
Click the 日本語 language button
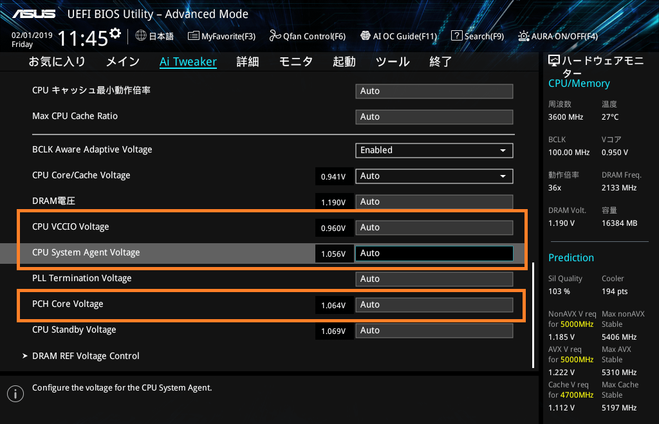pyautogui.click(x=161, y=36)
